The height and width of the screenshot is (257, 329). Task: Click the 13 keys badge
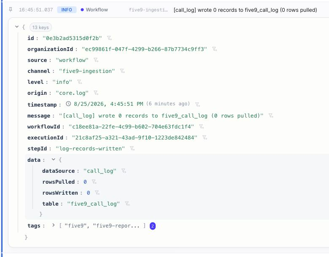coord(40,27)
